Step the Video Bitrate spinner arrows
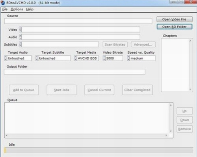 [x=104, y=58]
